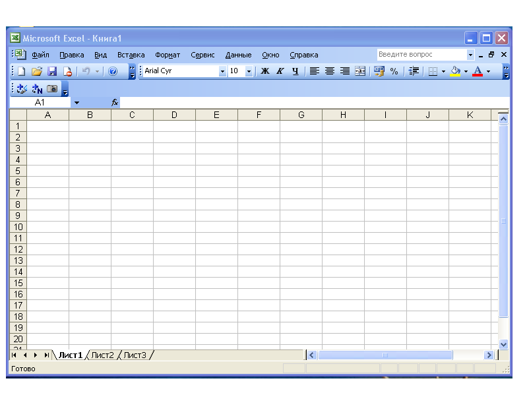527x393 pixels.
Task: Apply yellow Fill Color paint bucket
Action: 455,71
